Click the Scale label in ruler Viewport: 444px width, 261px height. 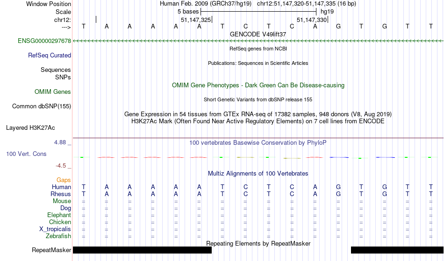coord(63,12)
